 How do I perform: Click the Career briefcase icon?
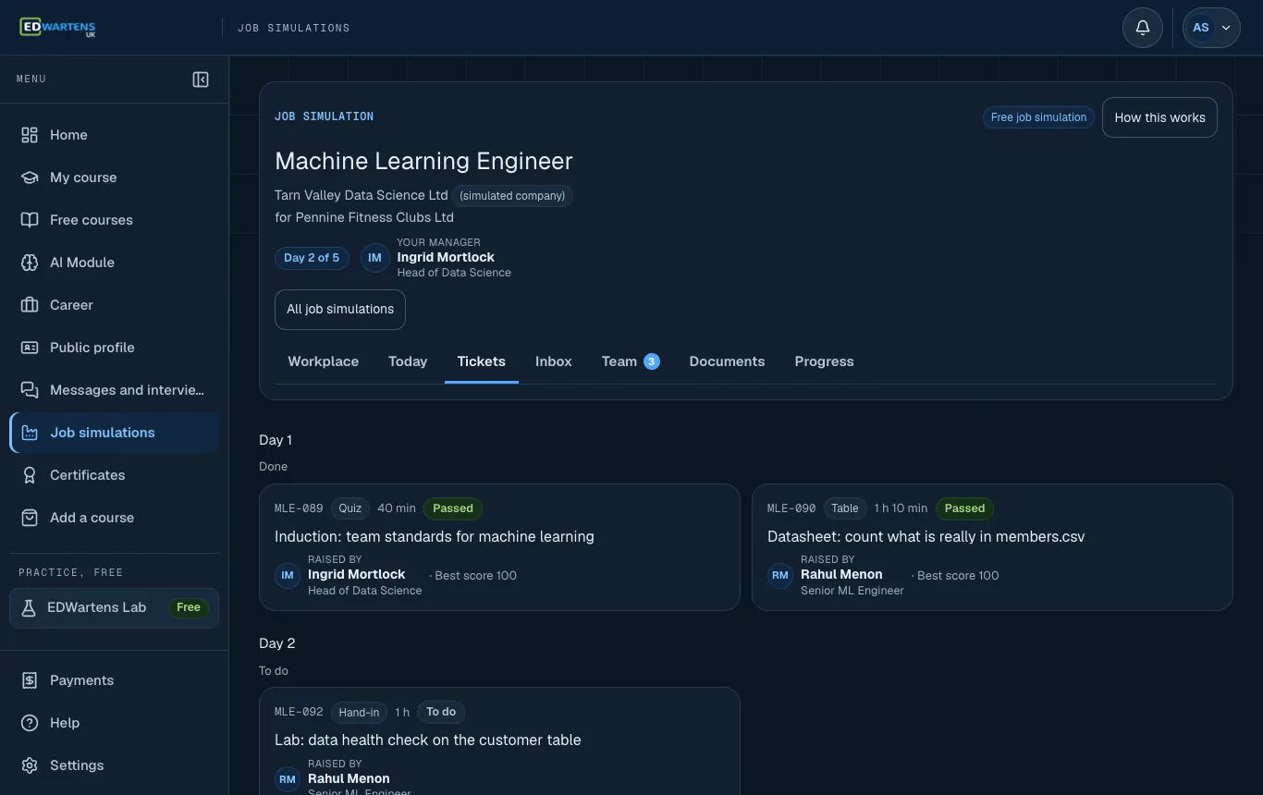(x=30, y=305)
